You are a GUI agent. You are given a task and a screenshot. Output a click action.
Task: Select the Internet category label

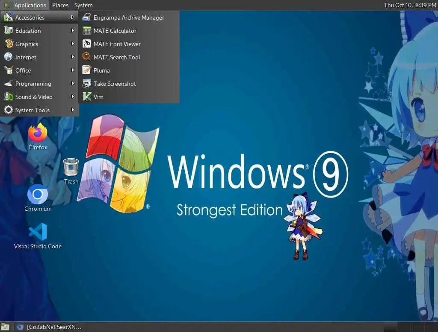pyautogui.click(x=26, y=57)
